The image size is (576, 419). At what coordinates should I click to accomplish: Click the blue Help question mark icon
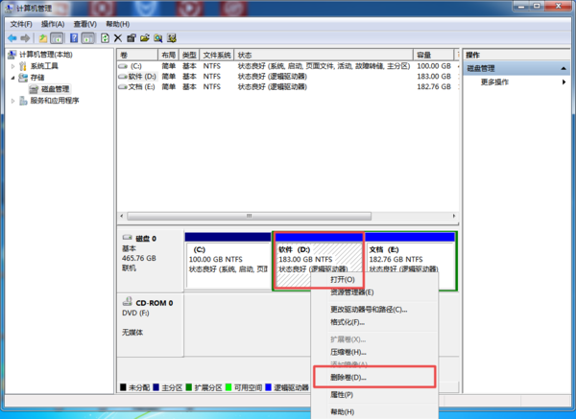click(x=74, y=37)
